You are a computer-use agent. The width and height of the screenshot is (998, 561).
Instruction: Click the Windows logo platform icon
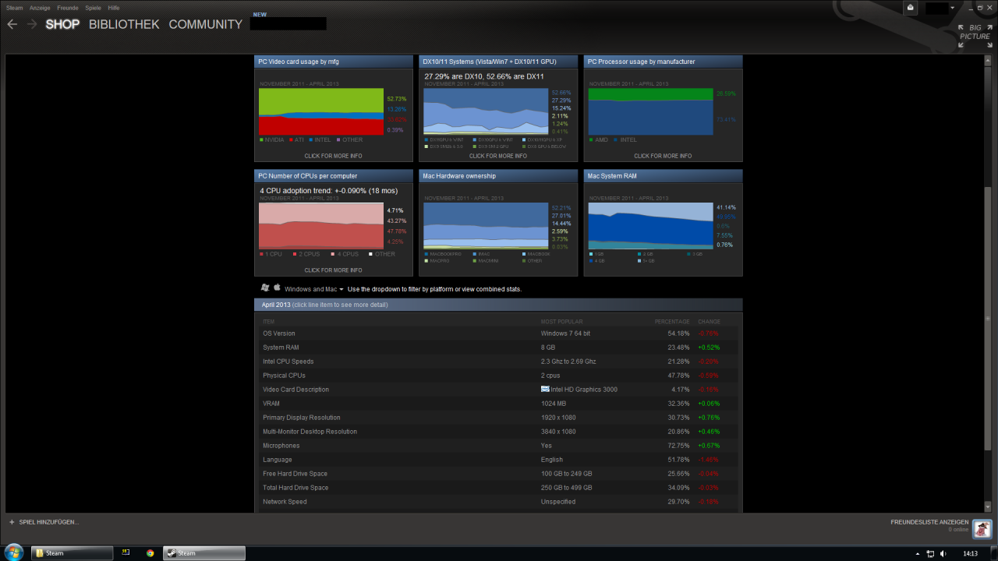tap(265, 288)
